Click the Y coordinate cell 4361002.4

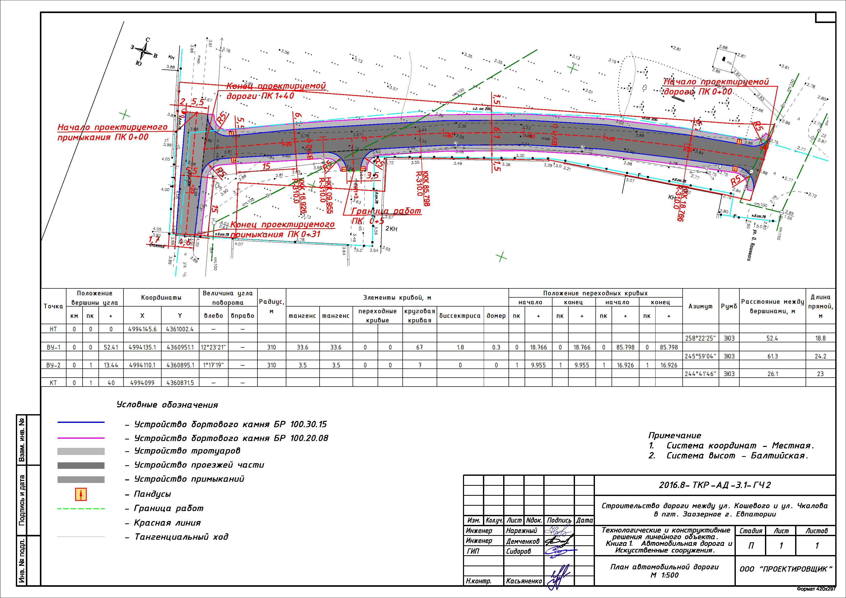[x=180, y=329]
